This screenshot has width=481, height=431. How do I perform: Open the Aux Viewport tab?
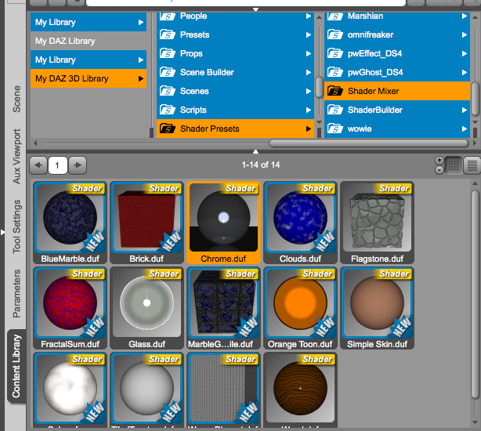click(16, 157)
